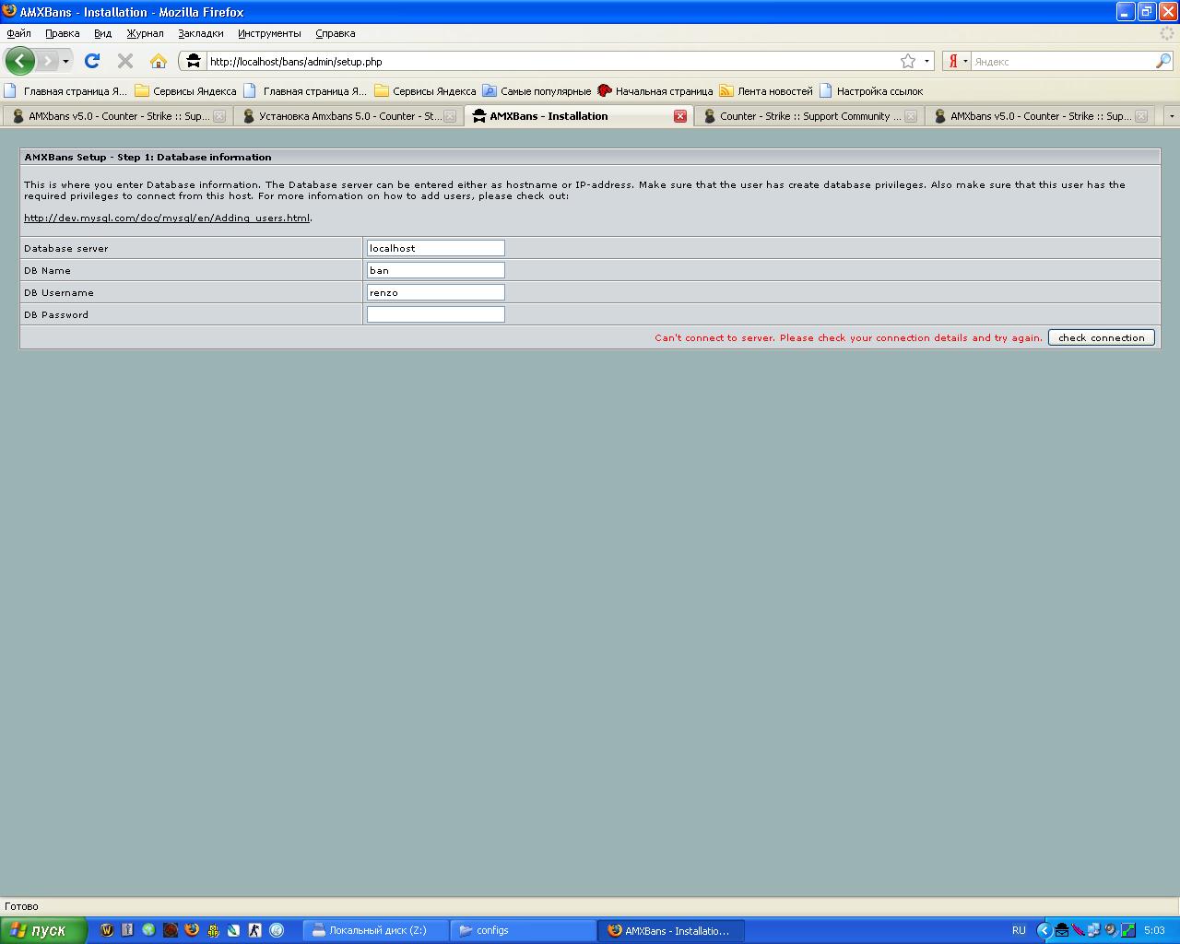
Task: Click the Firefox forward arrow button
Action: (x=48, y=61)
